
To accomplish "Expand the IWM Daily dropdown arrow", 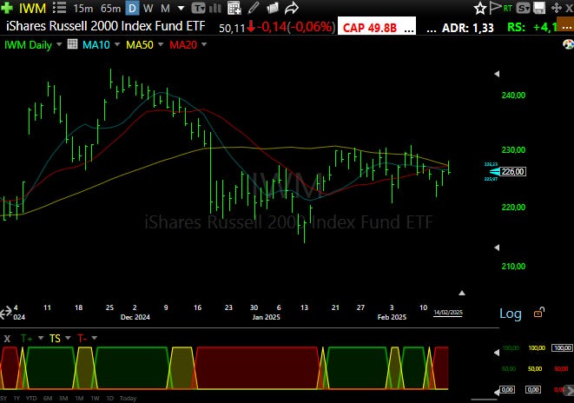I will point(59,44).
